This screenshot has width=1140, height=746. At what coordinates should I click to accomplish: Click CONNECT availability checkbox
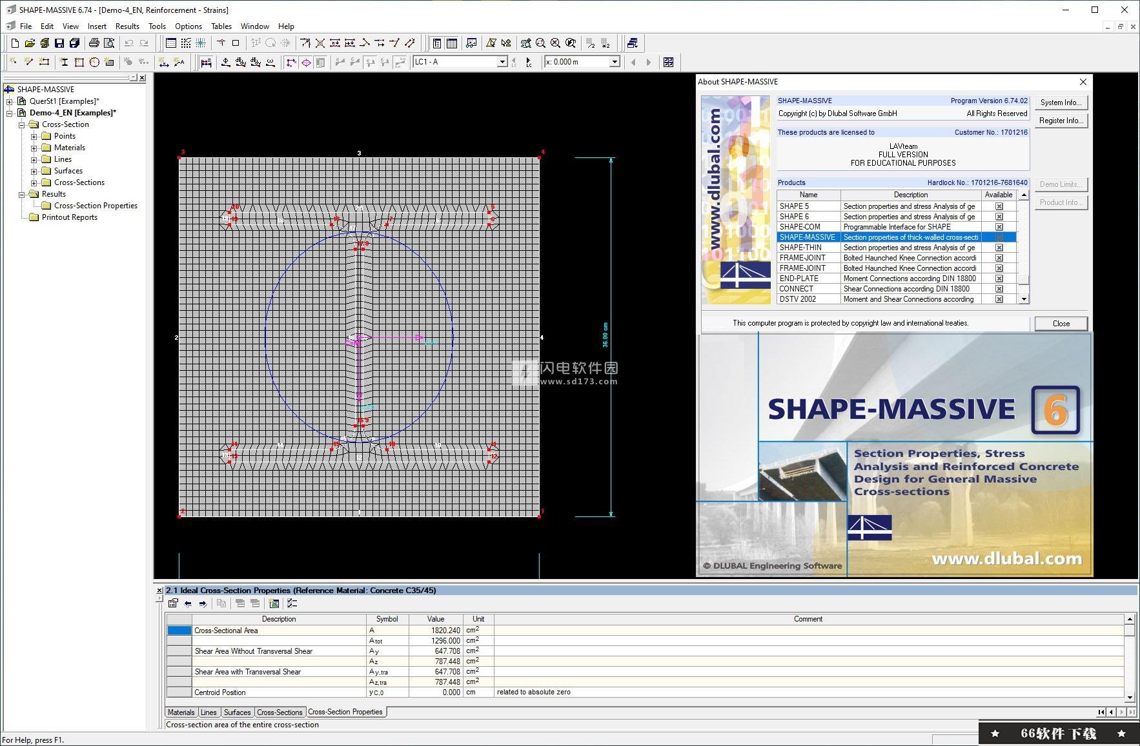pyautogui.click(x=999, y=289)
